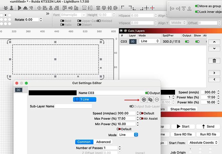222x154 pixels.
Task: Align selected objects along left edges
Action: [45, 8]
